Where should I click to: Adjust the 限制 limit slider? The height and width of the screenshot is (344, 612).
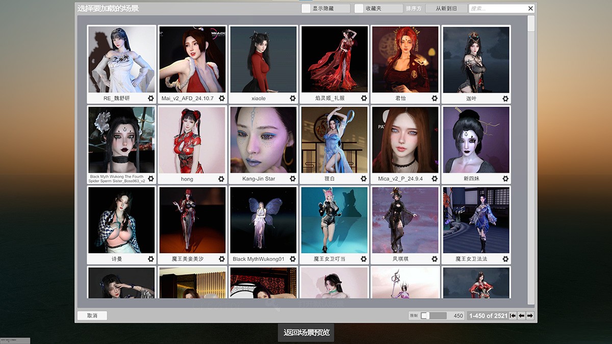[x=425, y=316]
